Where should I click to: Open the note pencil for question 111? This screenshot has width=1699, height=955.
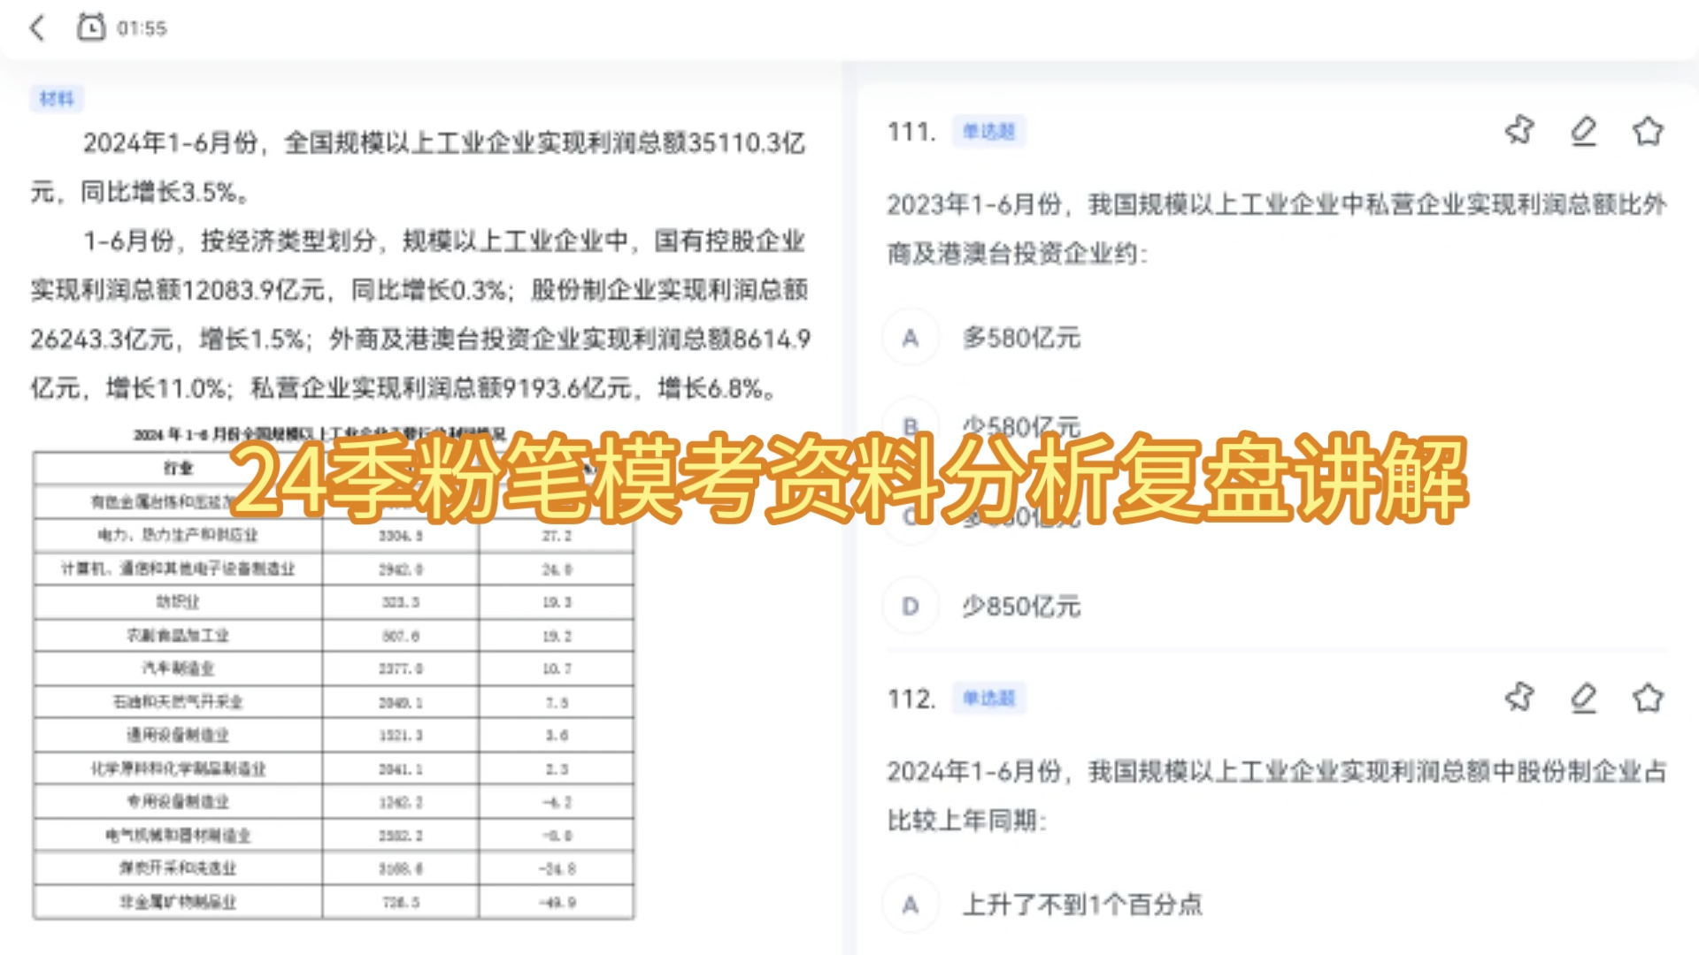pos(1584,131)
